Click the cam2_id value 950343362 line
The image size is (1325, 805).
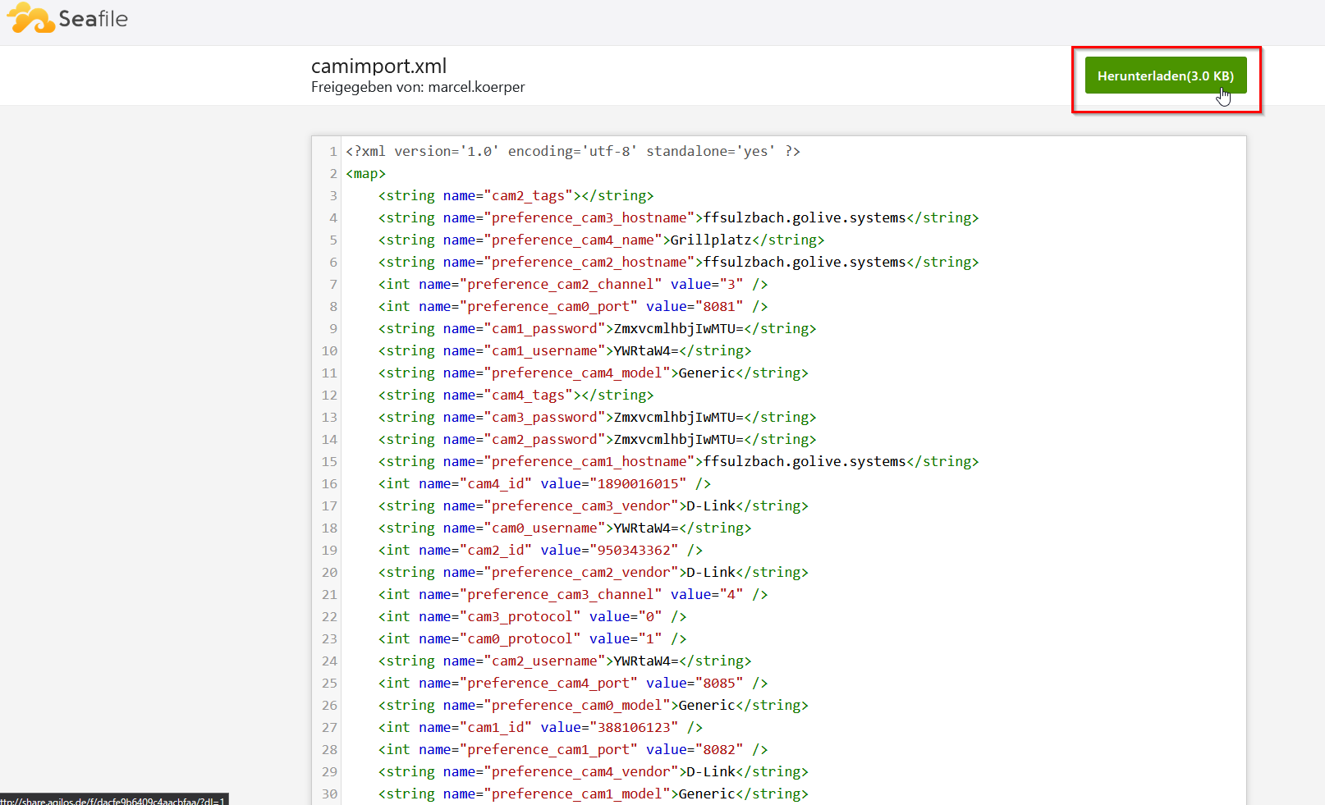pos(540,550)
